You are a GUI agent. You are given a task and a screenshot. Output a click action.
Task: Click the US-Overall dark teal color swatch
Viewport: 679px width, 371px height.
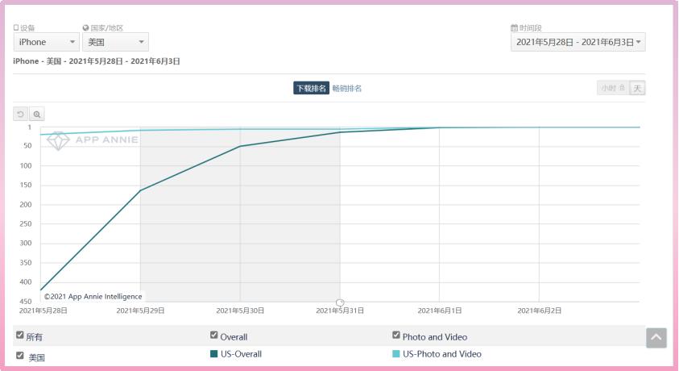pyautogui.click(x=214, y=354)
